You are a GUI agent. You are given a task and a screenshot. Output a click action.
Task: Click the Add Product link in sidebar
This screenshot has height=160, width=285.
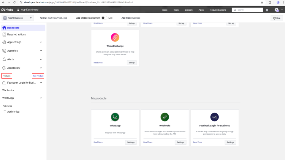tap(38, 76)
